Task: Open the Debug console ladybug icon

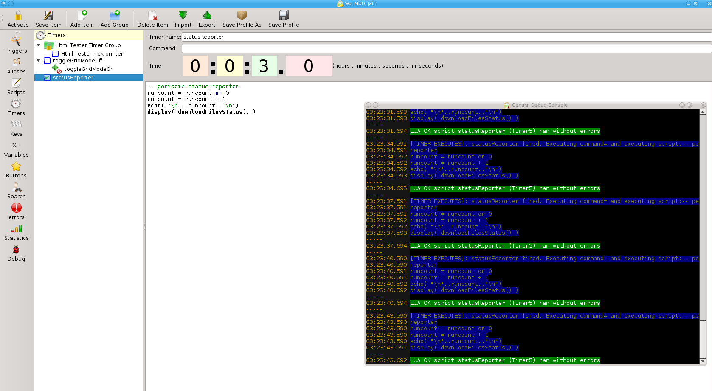Action: coord(16,249)
